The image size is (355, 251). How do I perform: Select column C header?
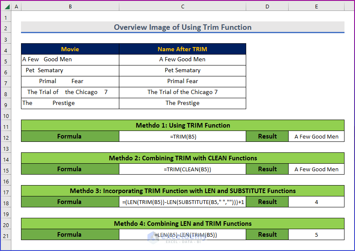182,7
